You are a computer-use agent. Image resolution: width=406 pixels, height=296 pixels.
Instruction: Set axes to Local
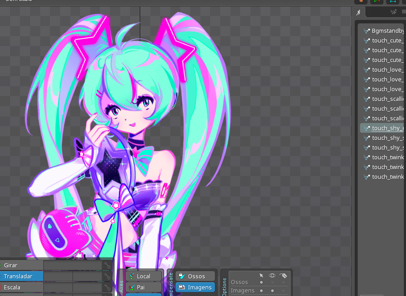click(x=143, y=276)
